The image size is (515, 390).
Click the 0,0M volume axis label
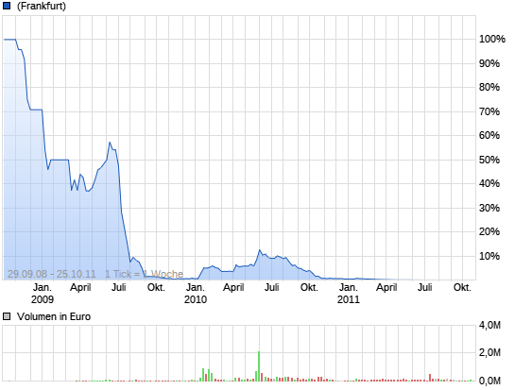tap(489, 381)
